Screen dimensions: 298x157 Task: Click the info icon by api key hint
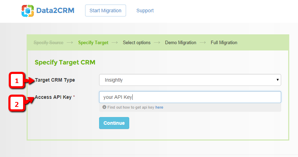pyautogui.click(x=104, y=107)
